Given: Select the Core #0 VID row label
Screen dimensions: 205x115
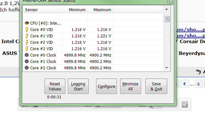Looking at the screenshot, I should pyautogui.click(x=41, y=30).
